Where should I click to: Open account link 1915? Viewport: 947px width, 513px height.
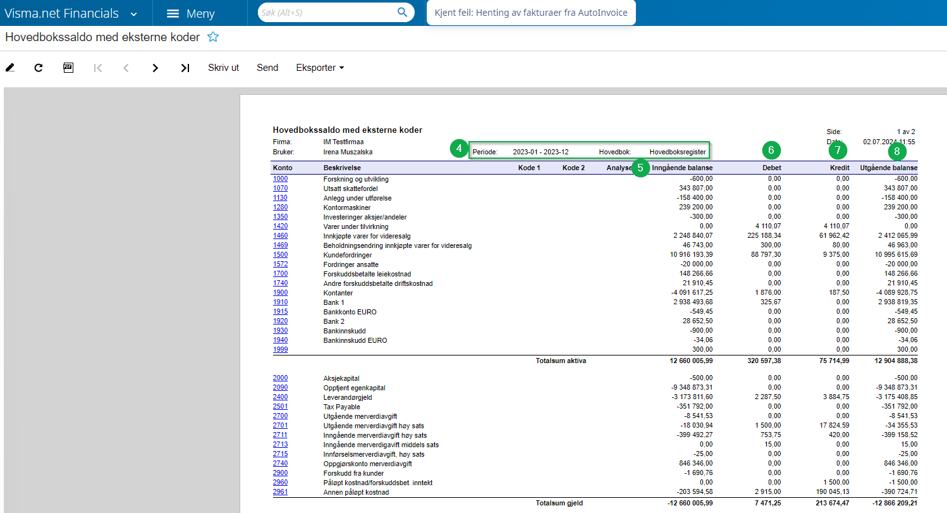tap(280, 312)
